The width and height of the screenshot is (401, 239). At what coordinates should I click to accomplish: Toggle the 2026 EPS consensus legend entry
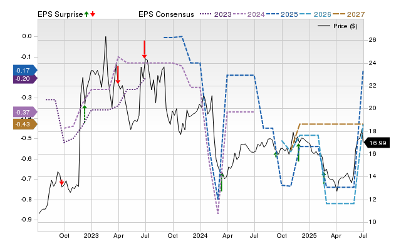(315, 14)
